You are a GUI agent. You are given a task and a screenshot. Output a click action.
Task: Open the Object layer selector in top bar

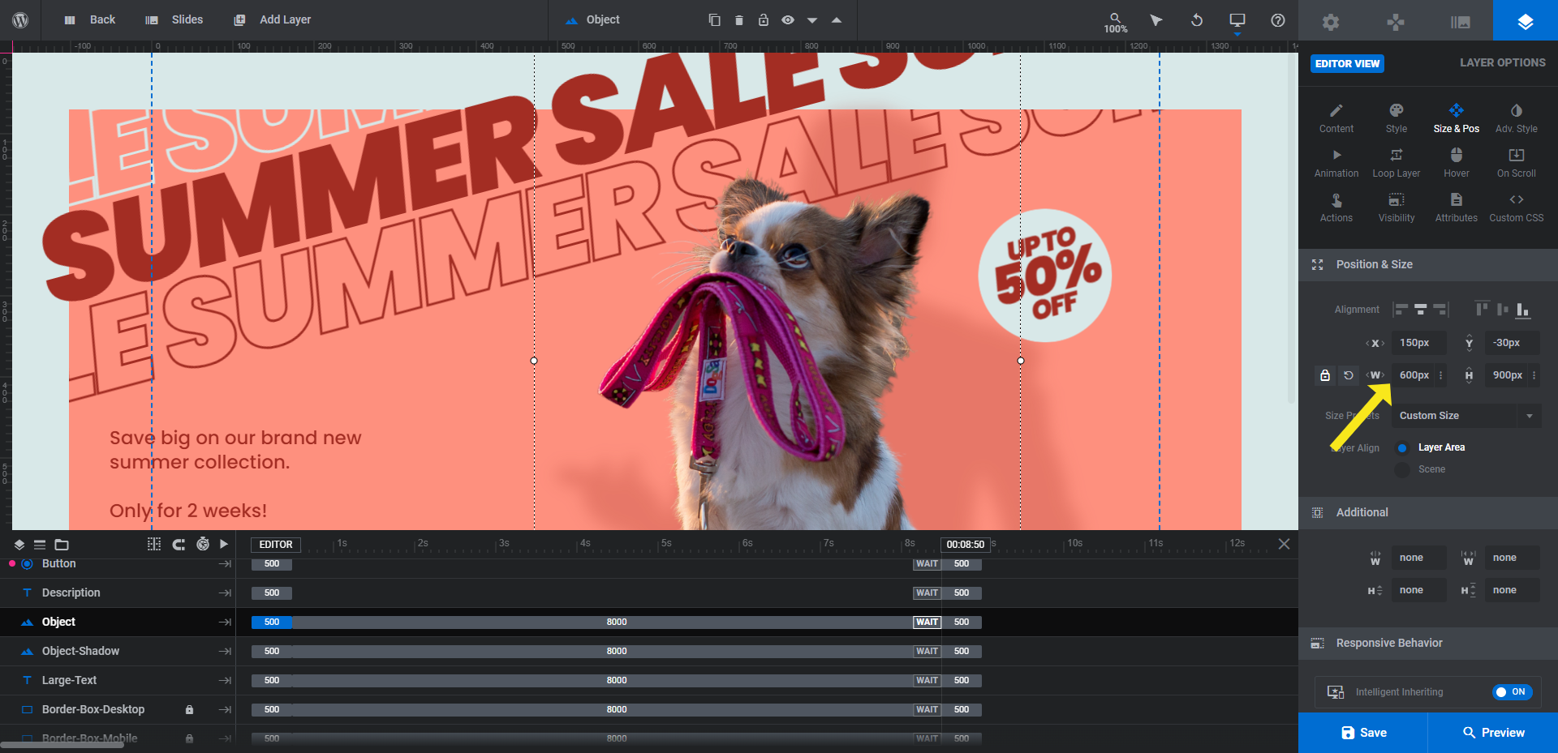[592, 19]
